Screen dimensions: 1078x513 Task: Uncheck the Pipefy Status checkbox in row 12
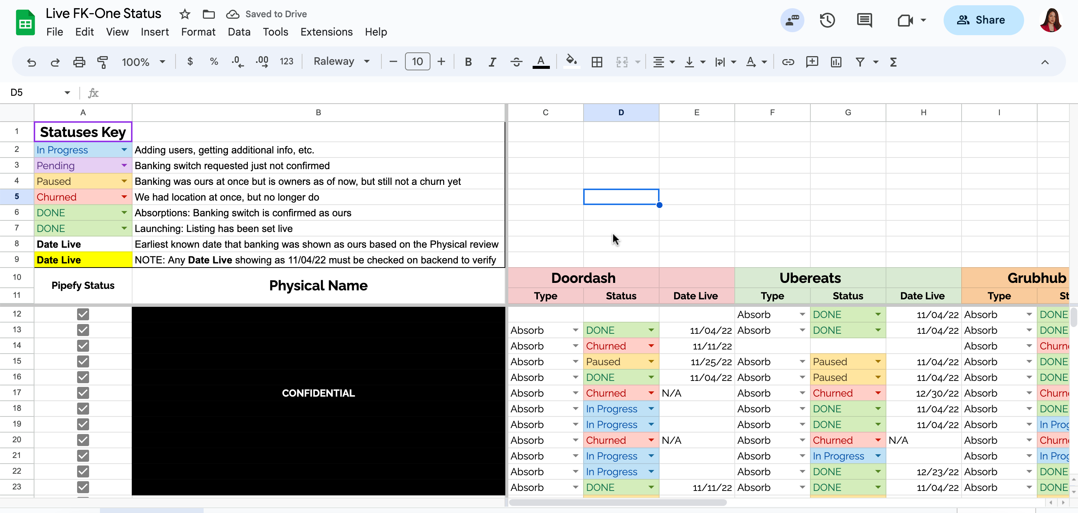pyautogui.click(x=83, y=314)
